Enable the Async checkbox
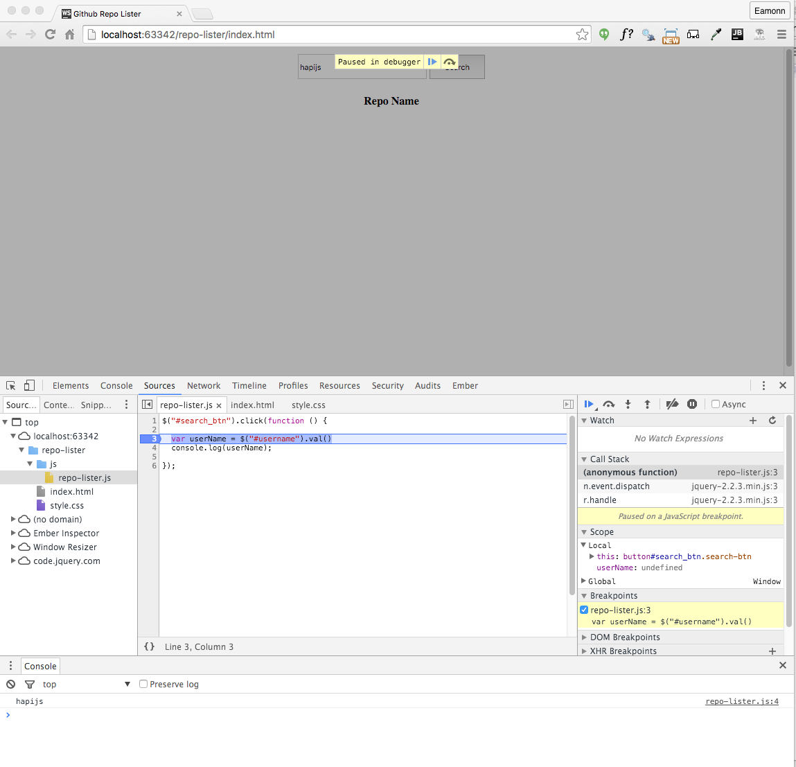 [716, 405]
